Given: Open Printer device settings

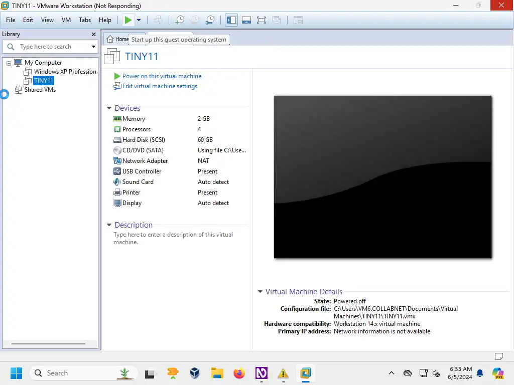Looking at the screenshot, I should pyautogui.click(x=131, y=192).
